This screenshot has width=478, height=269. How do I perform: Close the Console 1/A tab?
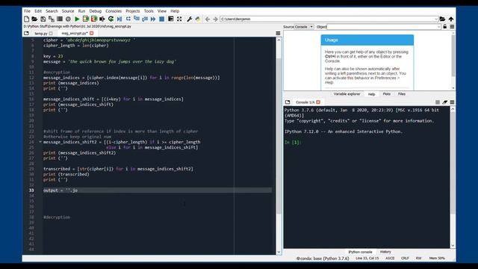[318, 102]
